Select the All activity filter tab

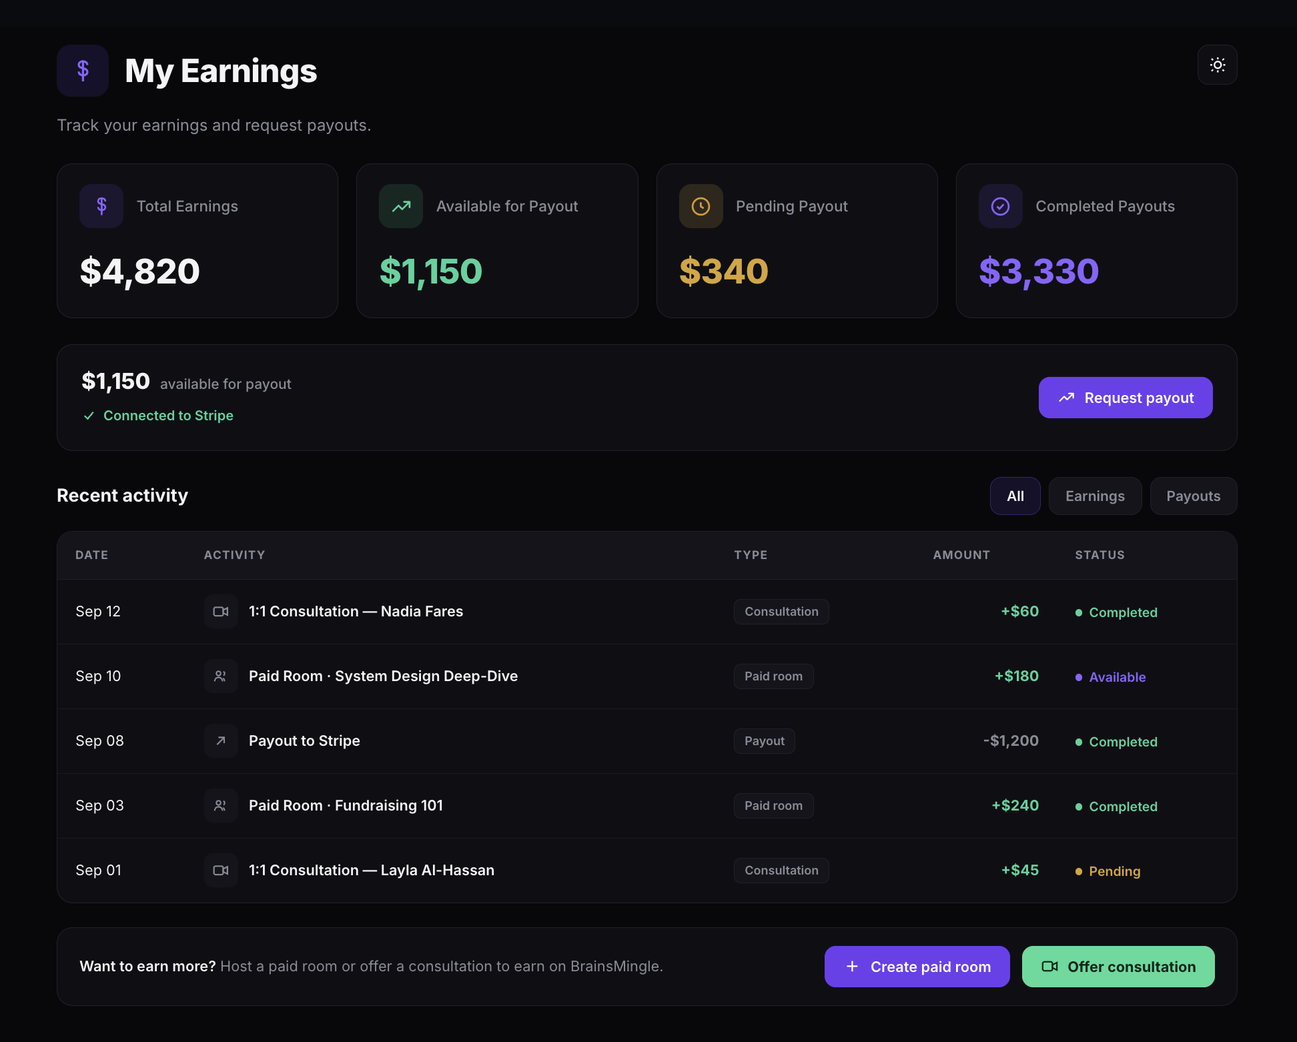(x=1015, y=496)
